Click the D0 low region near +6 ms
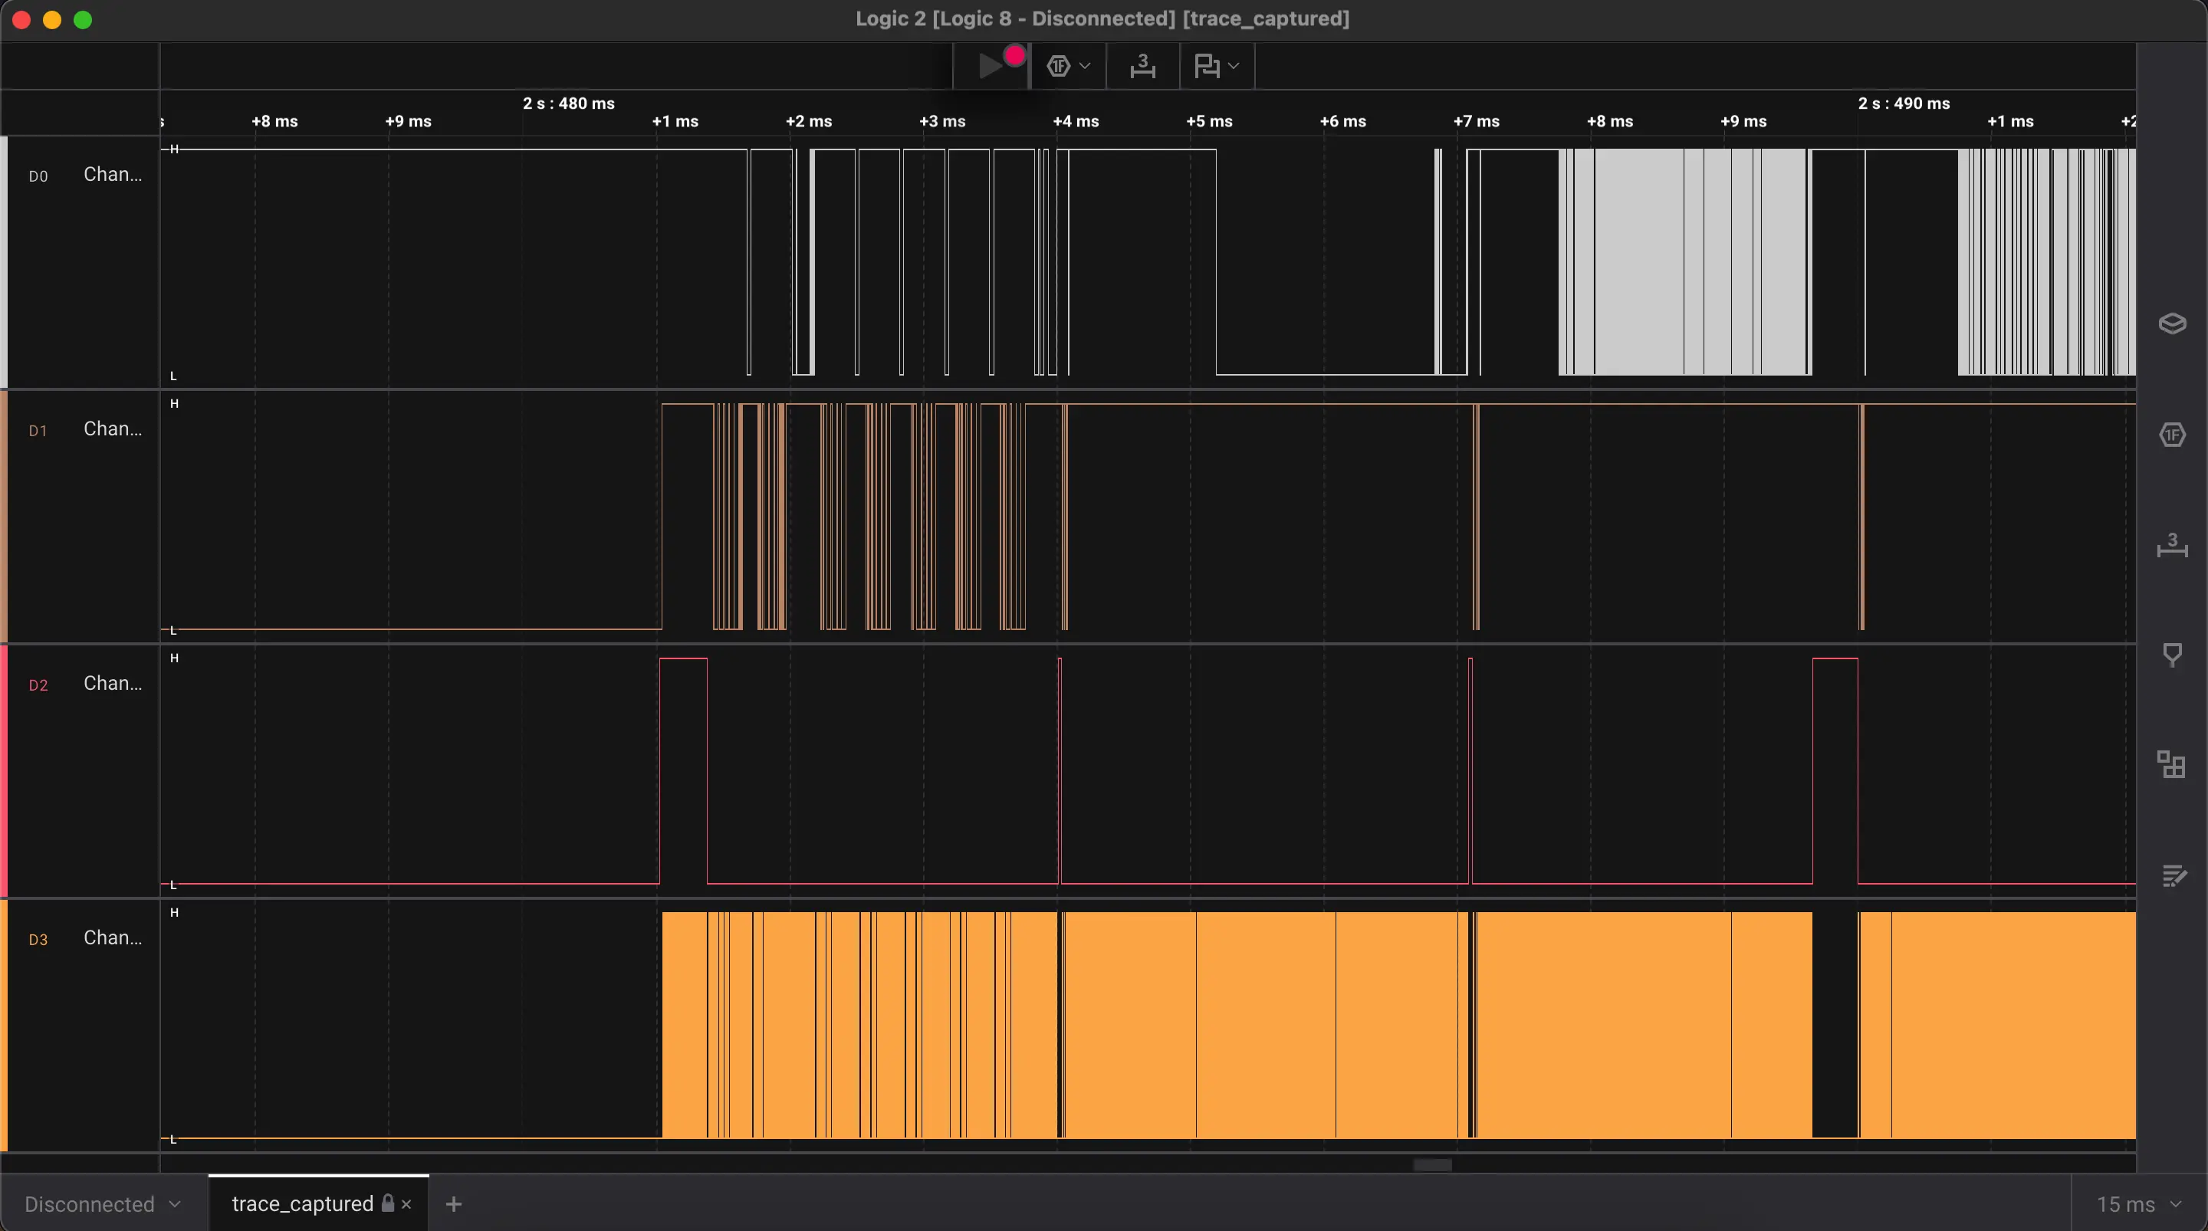Viewport: 2208px width, 1231px height. tap(1325, 374)
